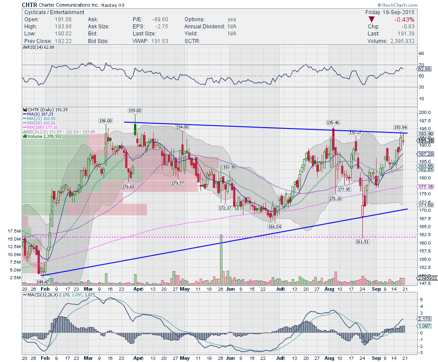
Task: Click the volume bars icon in legend
Action: point(25,136)
